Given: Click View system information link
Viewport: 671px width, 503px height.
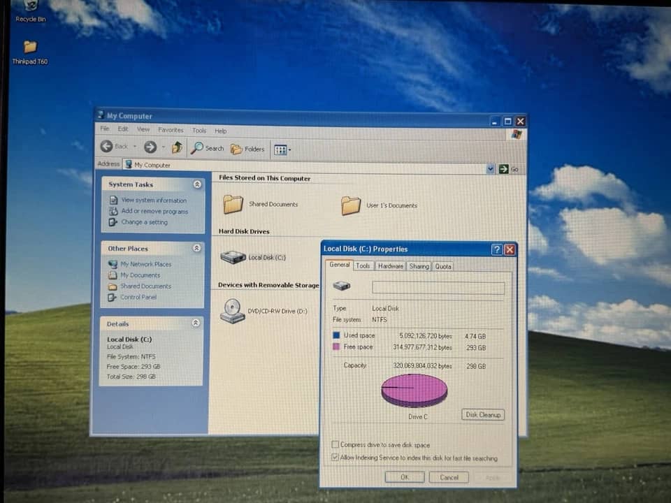Looking at the screenshot, I should (154, 201).
